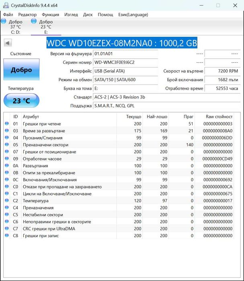Open the Диск menu
This screenshot has width=244, height=281.
click(88, 14)
